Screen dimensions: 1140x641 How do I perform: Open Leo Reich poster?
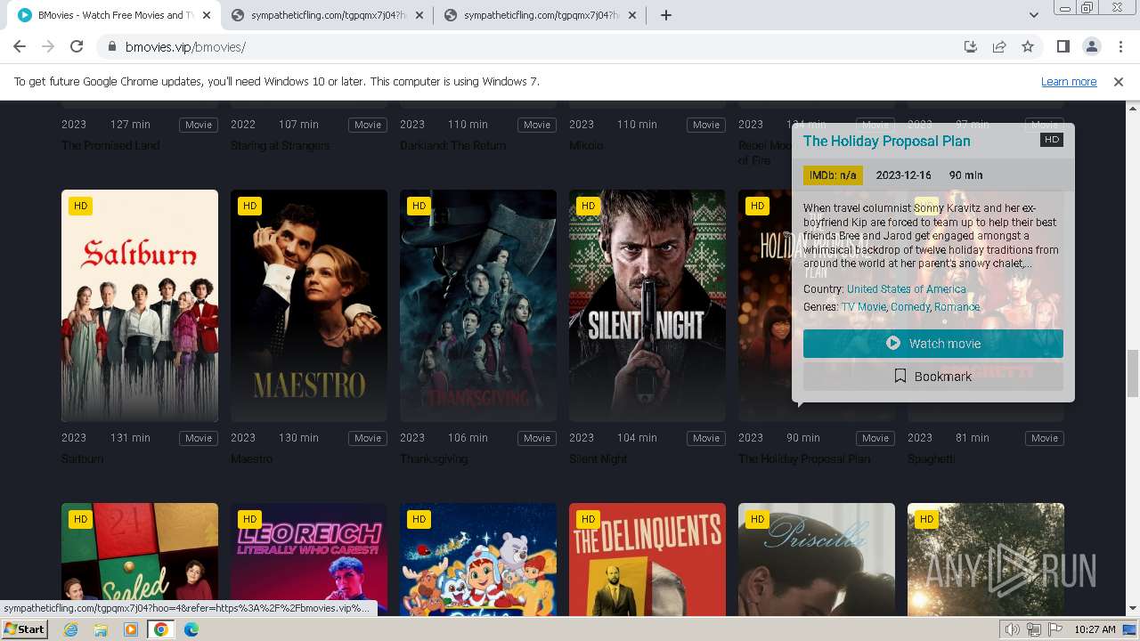point(309,559)
